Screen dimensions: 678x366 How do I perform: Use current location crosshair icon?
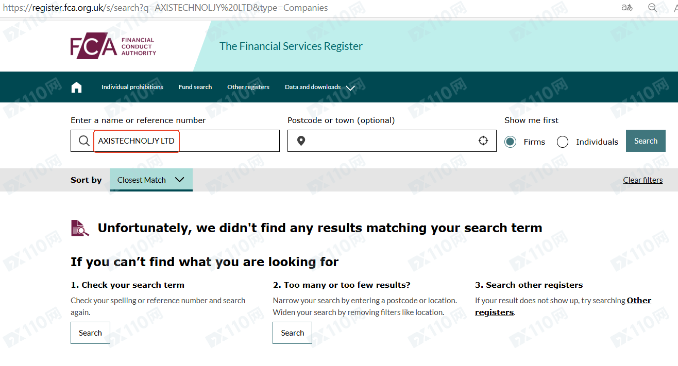click(x=483, y=141)
